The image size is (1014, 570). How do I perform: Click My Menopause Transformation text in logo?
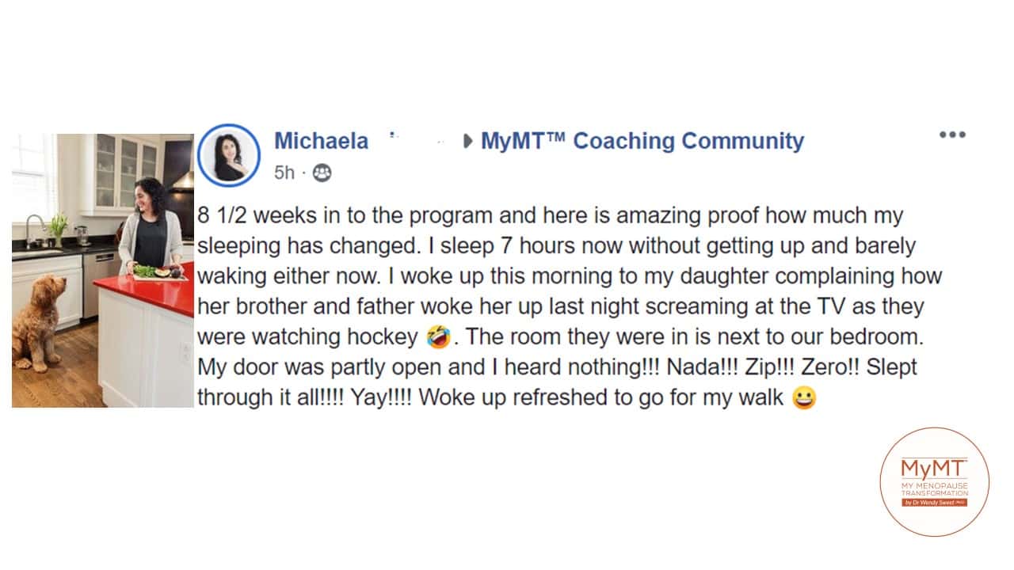tap(935, 488)
